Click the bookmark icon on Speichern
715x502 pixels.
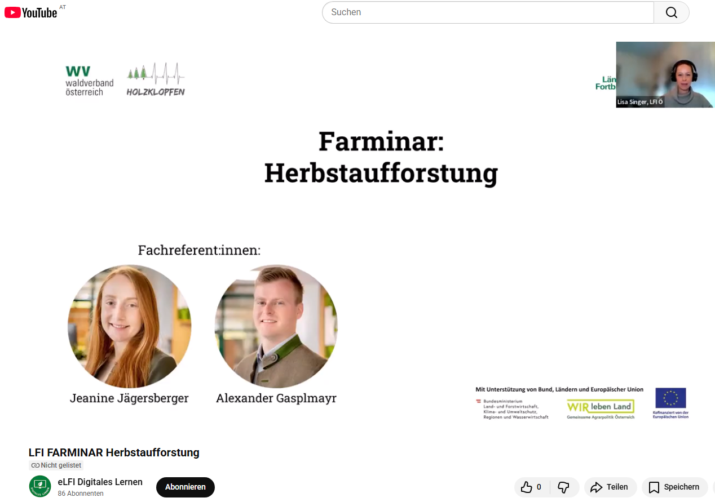tap(654, 487)
